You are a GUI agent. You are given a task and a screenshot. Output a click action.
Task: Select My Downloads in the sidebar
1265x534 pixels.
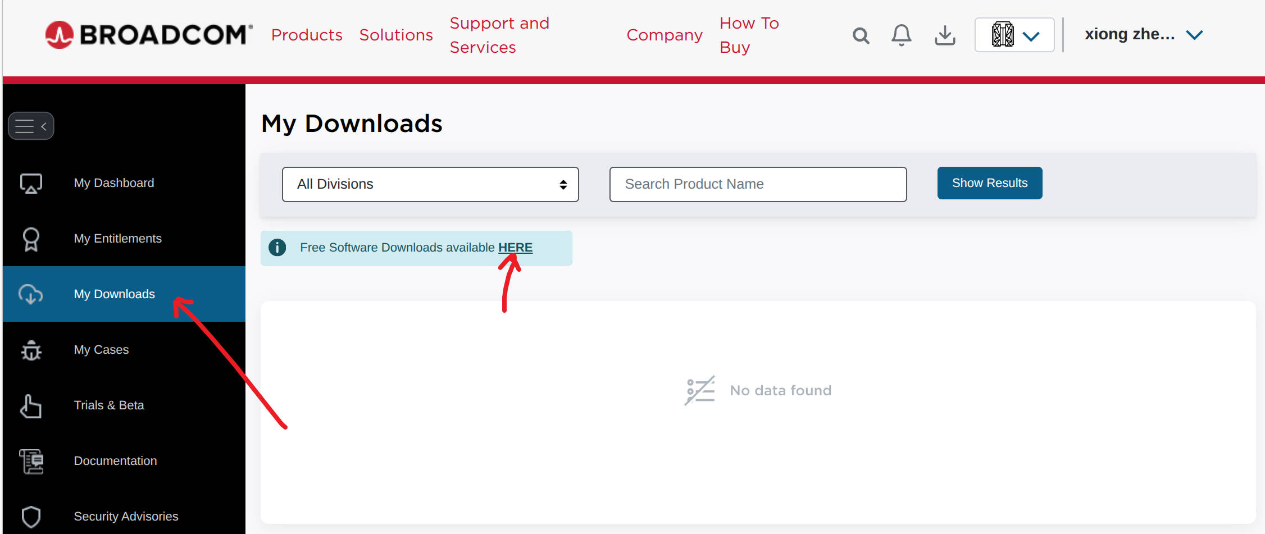[x=115, y=294]
